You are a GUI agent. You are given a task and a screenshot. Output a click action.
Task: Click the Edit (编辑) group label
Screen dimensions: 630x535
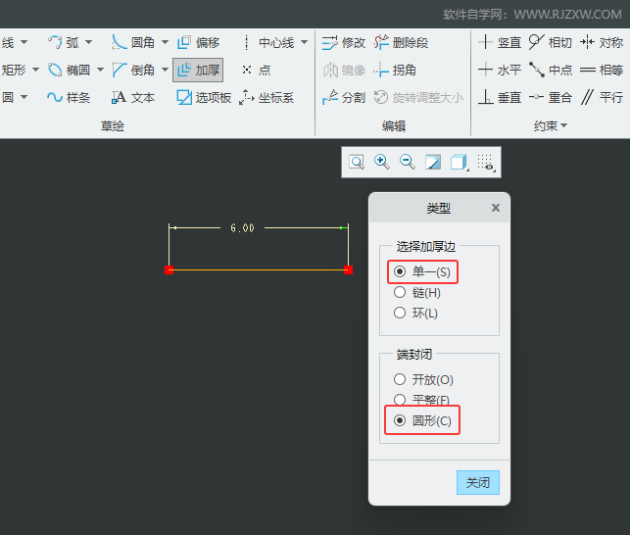coord(394,126)
